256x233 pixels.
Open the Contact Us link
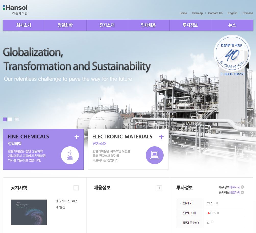[215, 13]
